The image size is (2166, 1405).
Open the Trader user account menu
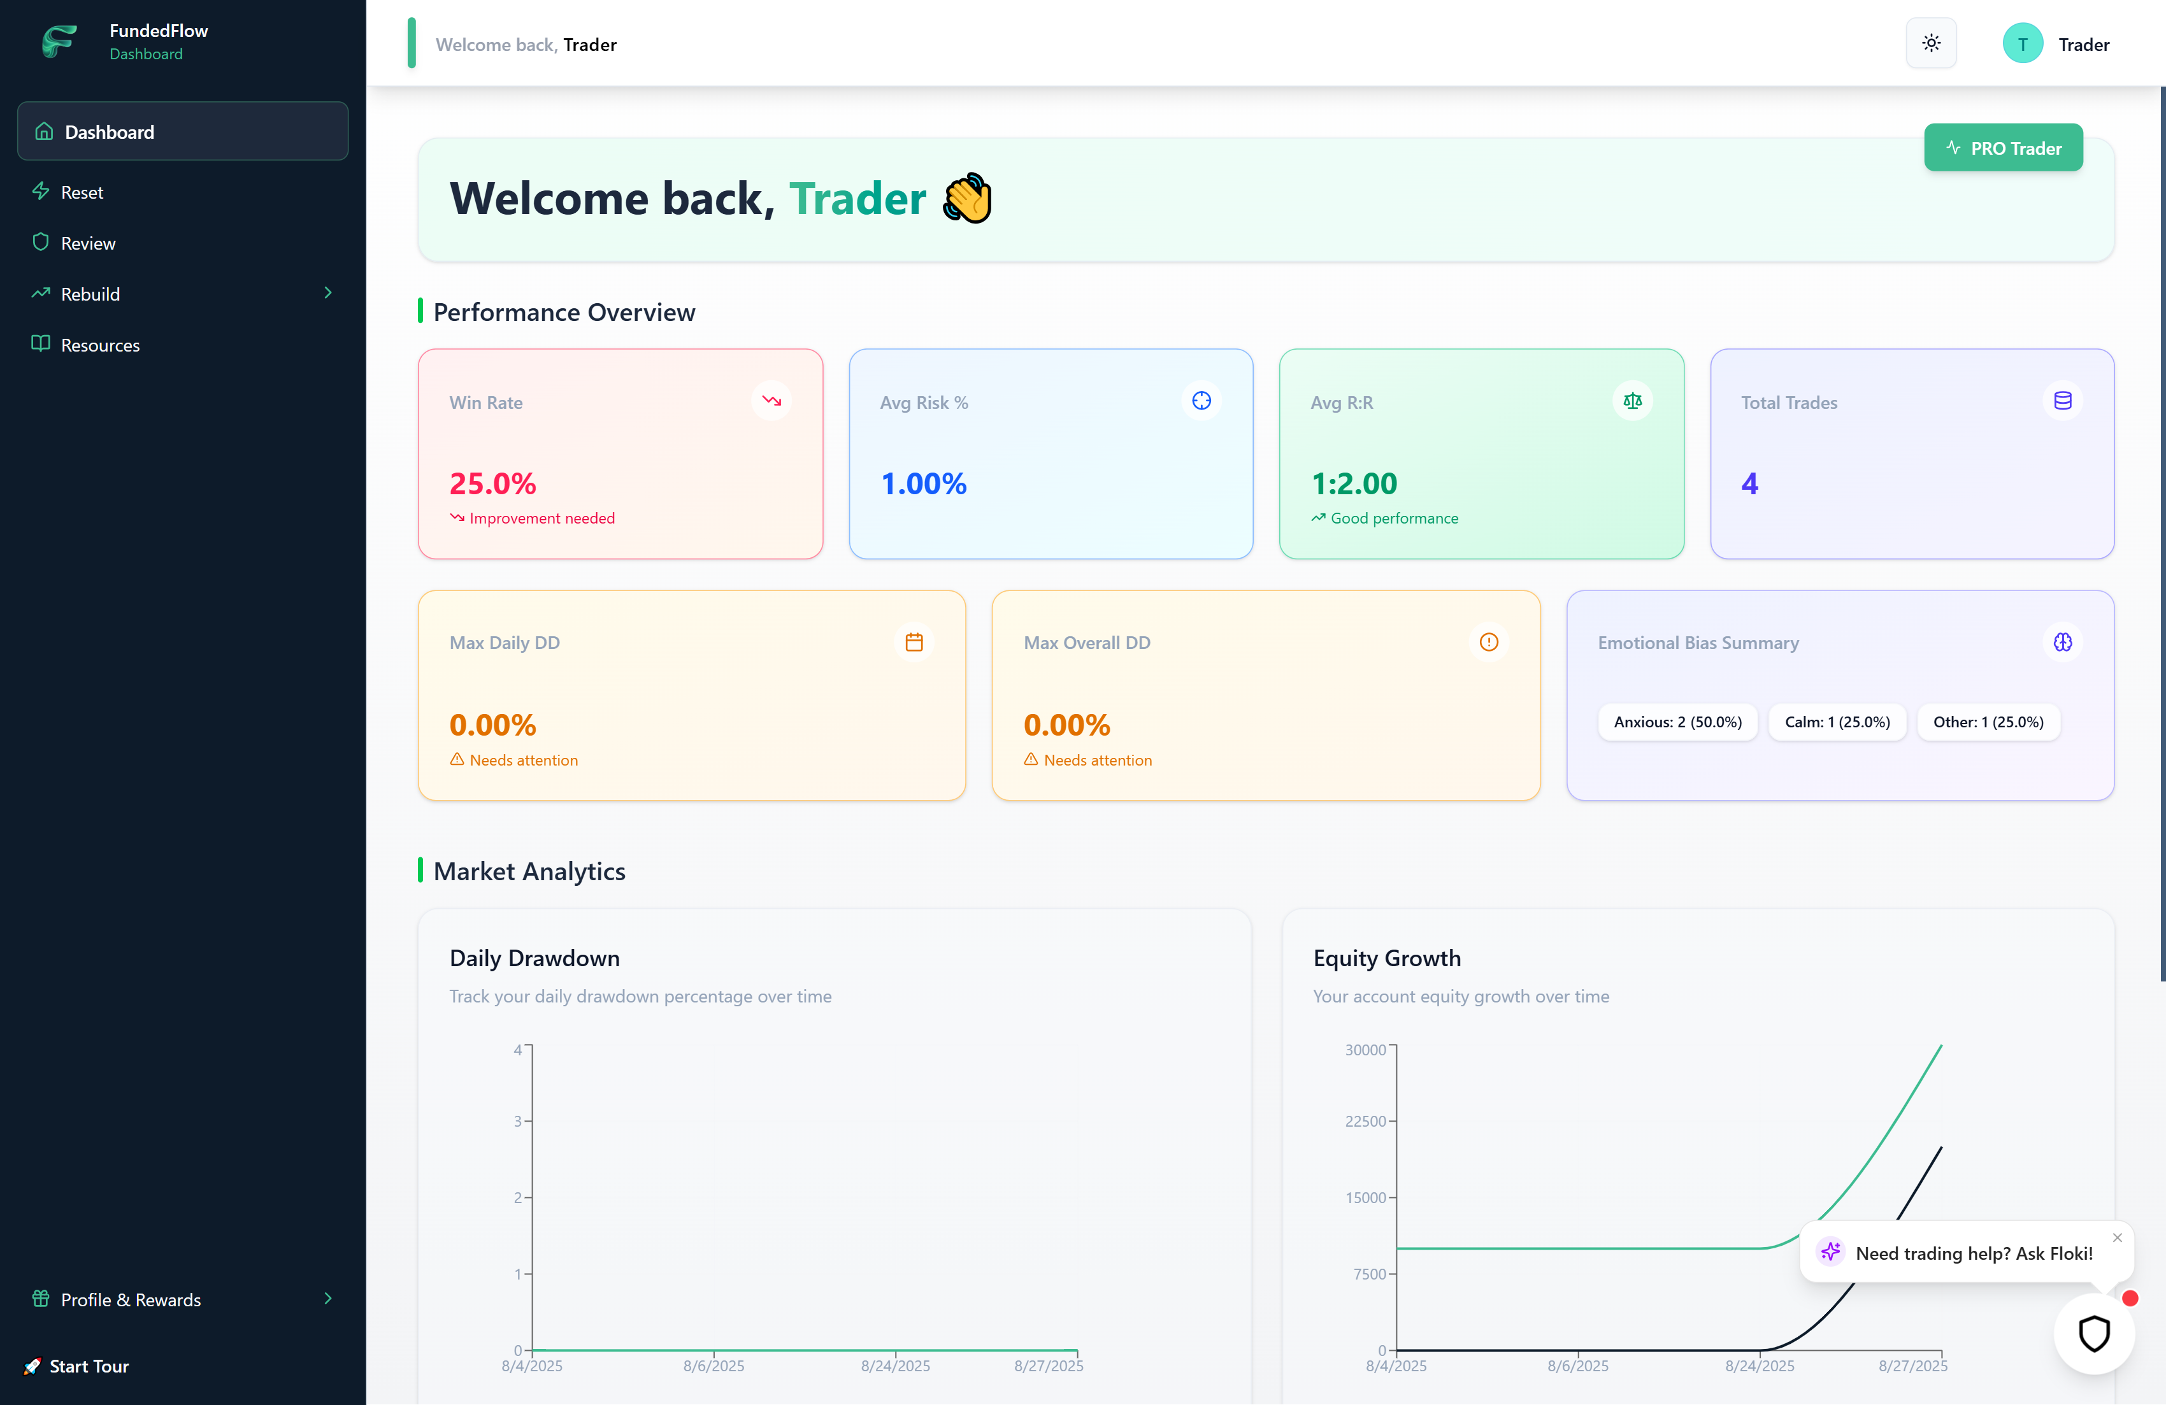2056,44
